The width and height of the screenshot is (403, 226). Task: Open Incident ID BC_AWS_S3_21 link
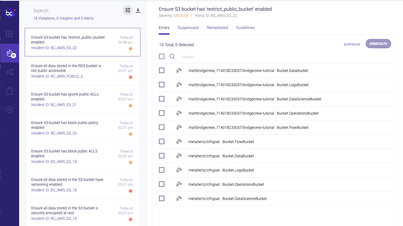pyautogui.click(x=54, y=105)
